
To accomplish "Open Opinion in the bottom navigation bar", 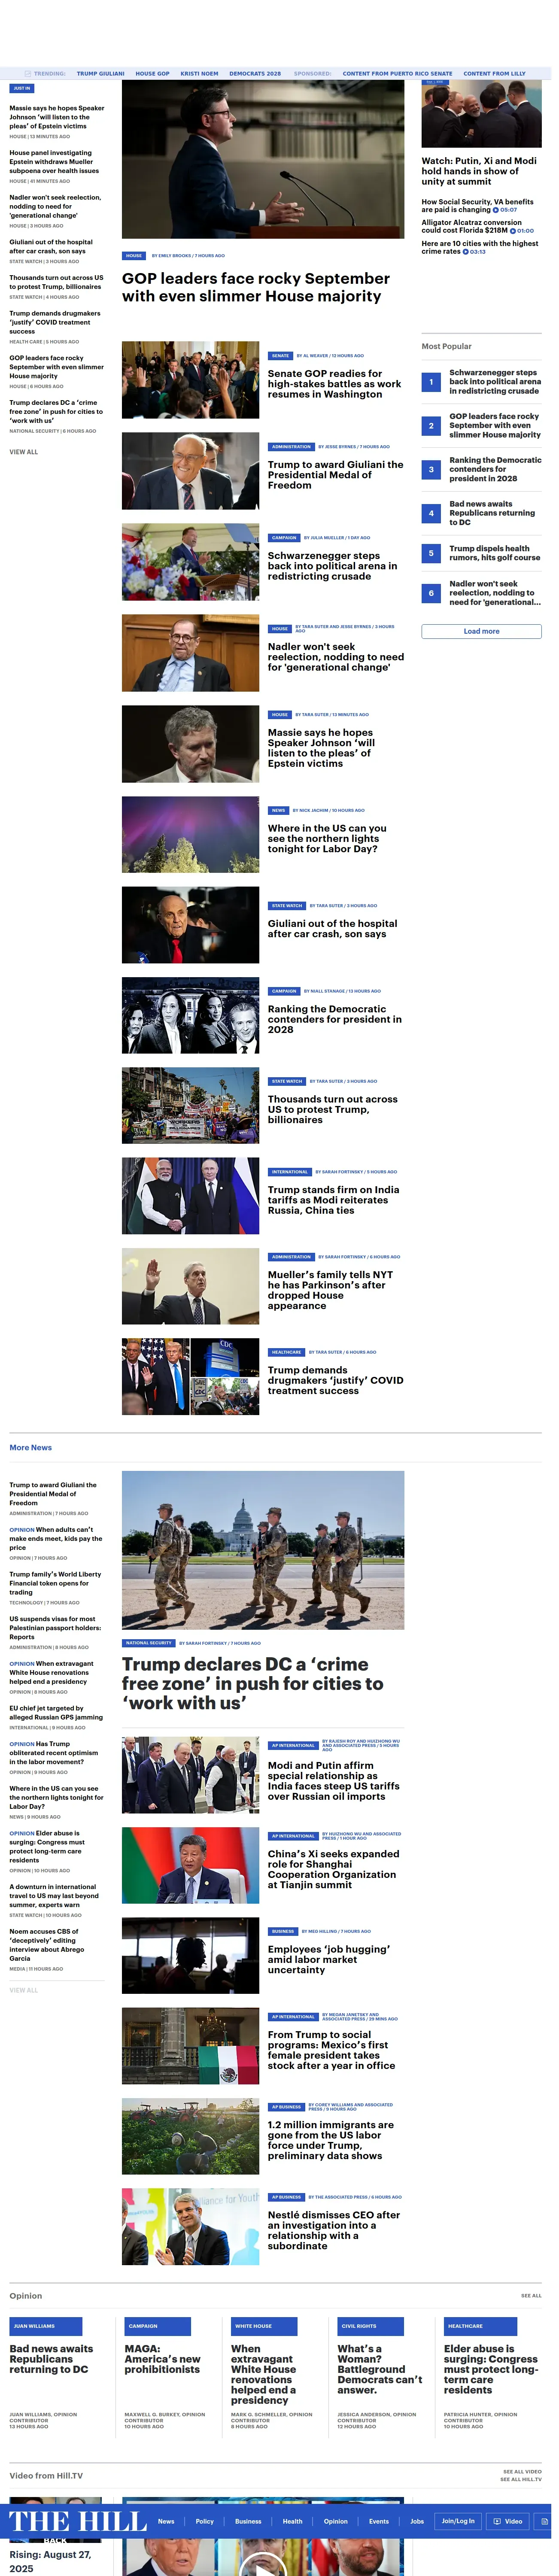I will 336,2521.
